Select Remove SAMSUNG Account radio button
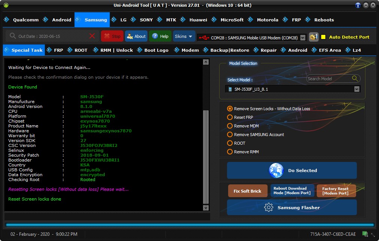Viewport: 379px width, 241px height. [230, 135]
